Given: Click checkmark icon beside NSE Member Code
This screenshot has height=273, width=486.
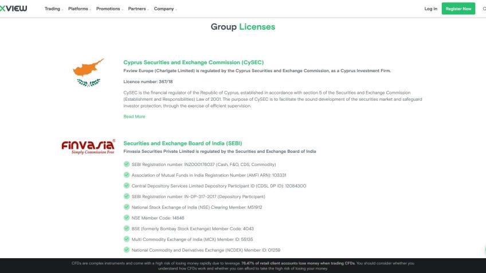Looking at the screenshot, I should (x=127, y=217).
